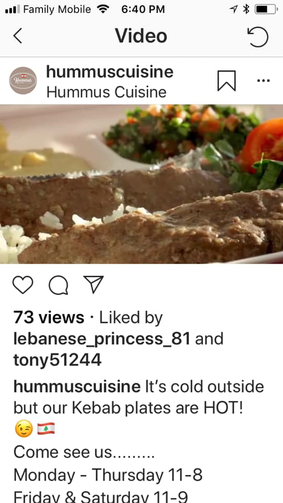View lebanese_princess_81 profile
The height and width of the screenshot is (503, 283).
tap(102, 339)
